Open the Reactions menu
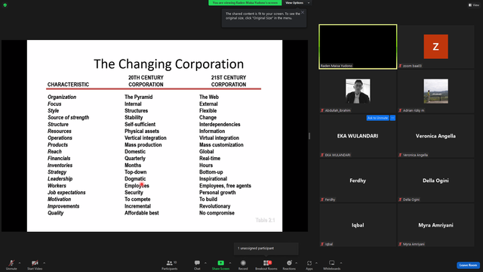 coord(289,264)
